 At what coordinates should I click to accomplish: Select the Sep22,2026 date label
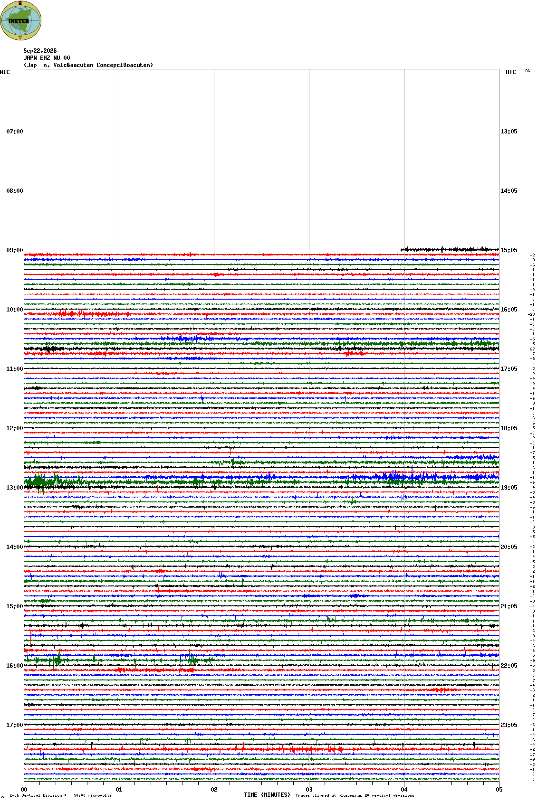[40, 51]
